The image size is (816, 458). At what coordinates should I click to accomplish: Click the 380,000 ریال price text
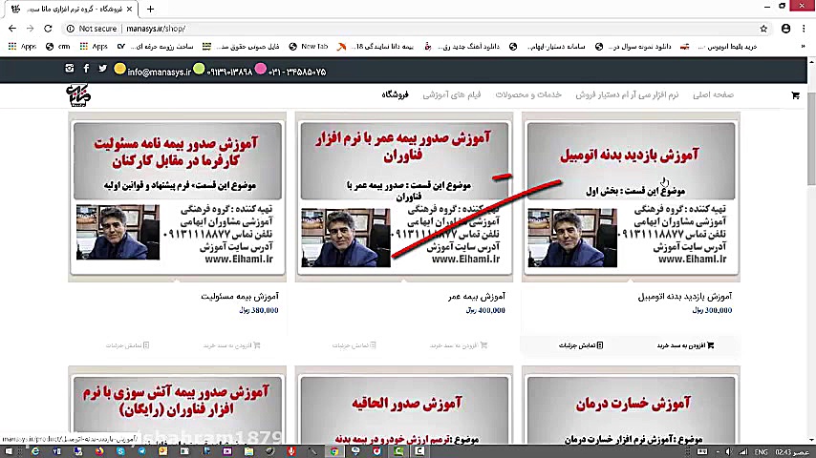click(259, 310)
